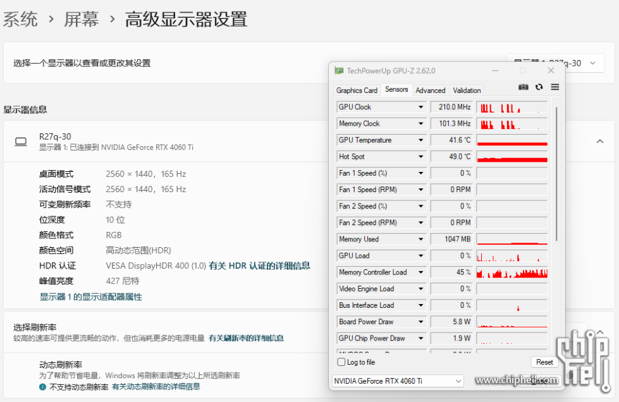Click the Memory Used 1047 MB value
This screenshot has height=402, width=619.
(452, 240)
